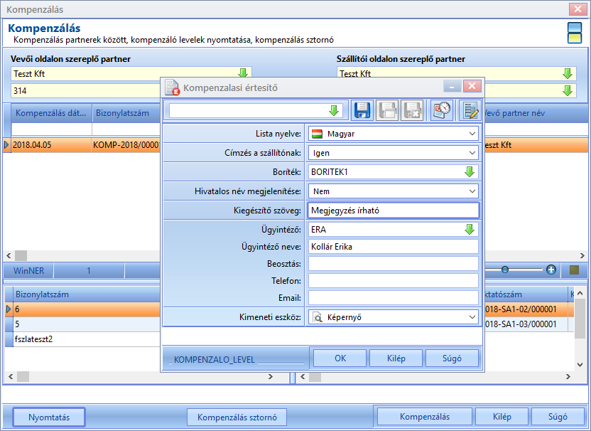Click the plus zoom icon on slider
The width and height of the screenshot is (591, 431).
point(551,270)
